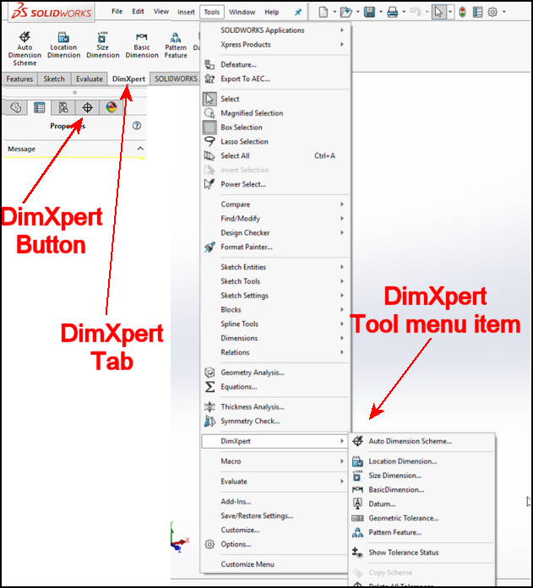Image resolution: width=533 pixels, height=588 pixels.
Task: Open Add-Ins from Tools menu
Action: (275, 501)
